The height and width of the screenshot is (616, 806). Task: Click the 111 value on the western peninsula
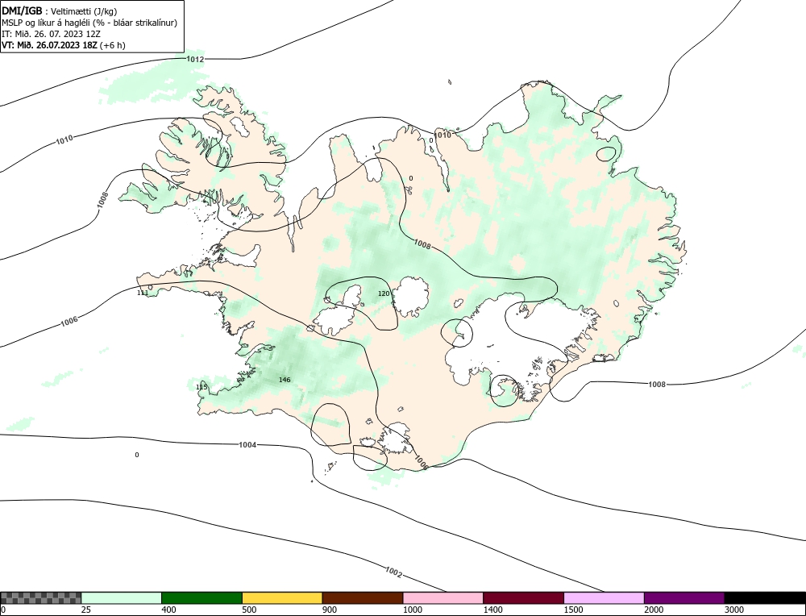tap(143, 293)
